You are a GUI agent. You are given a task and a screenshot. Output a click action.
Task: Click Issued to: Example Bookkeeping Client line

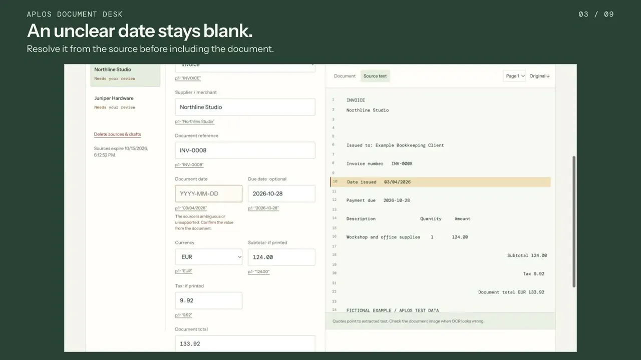coord(395,145)
